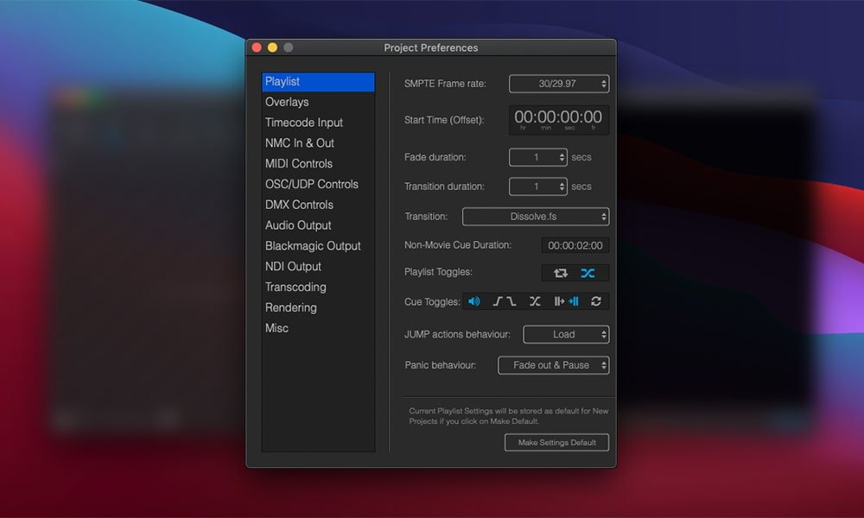
Task: Click Transition duration stepper arrows
Action: click(x=562, y=186)
